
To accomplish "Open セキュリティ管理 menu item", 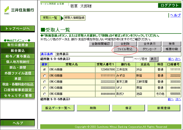I will pos(18,95).
